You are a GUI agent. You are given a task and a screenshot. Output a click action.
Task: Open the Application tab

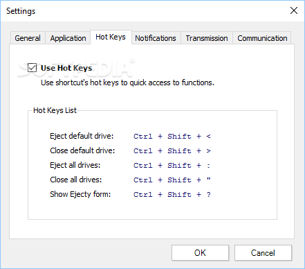pyautogui.click(x=68, y=38)
